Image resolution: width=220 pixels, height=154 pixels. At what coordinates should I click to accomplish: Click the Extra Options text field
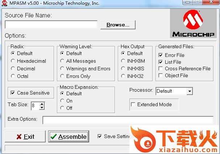(128, 120)
